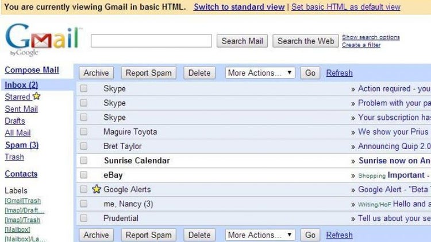
Task: Click the Sunrise Calendar sender name
Action: click(x=137, y=161)
